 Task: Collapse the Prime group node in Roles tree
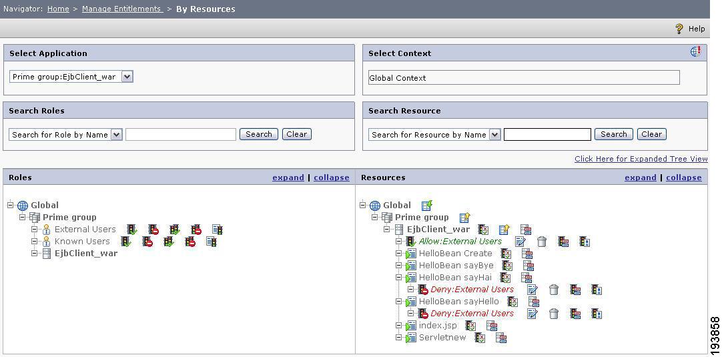23,217
